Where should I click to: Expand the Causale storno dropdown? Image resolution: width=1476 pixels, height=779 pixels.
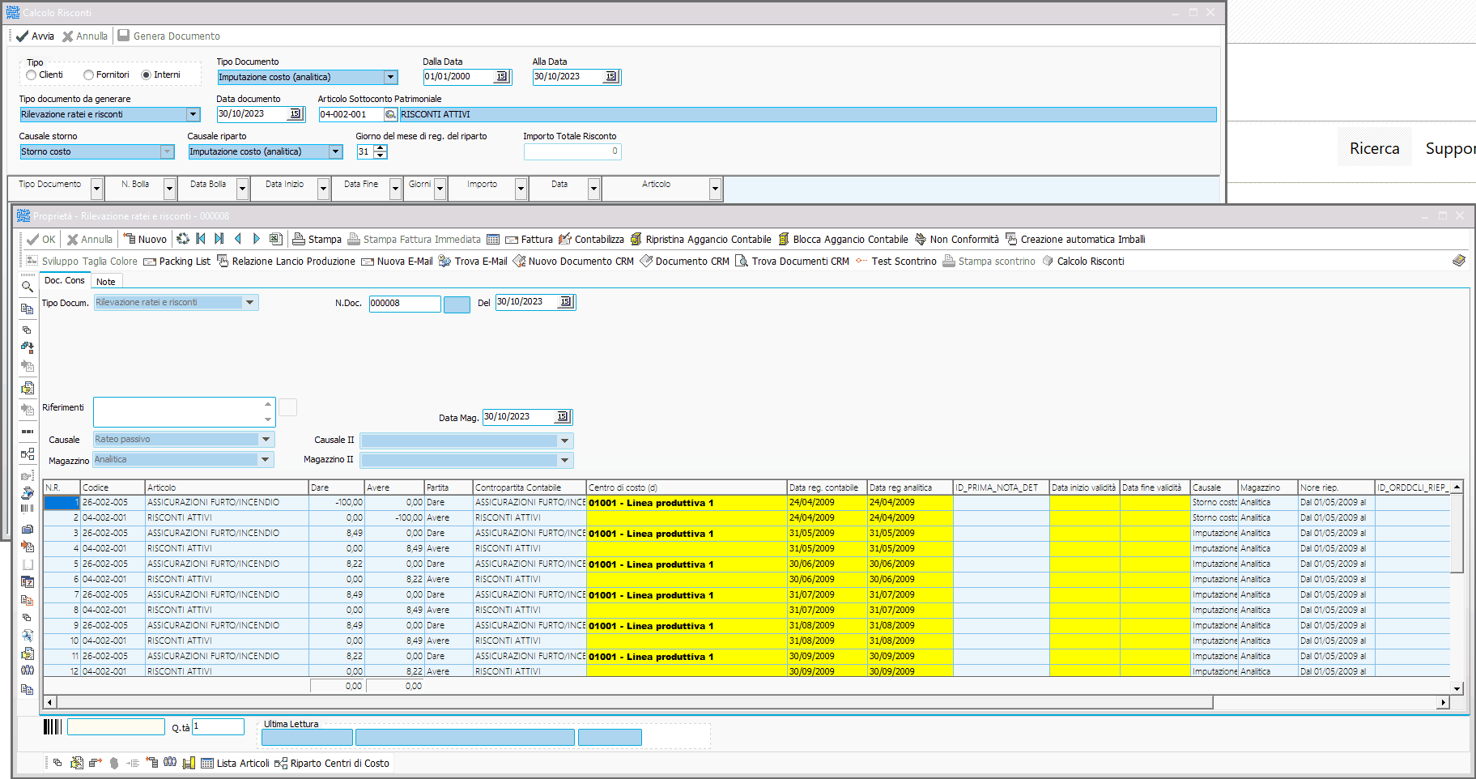pos(167,151)
